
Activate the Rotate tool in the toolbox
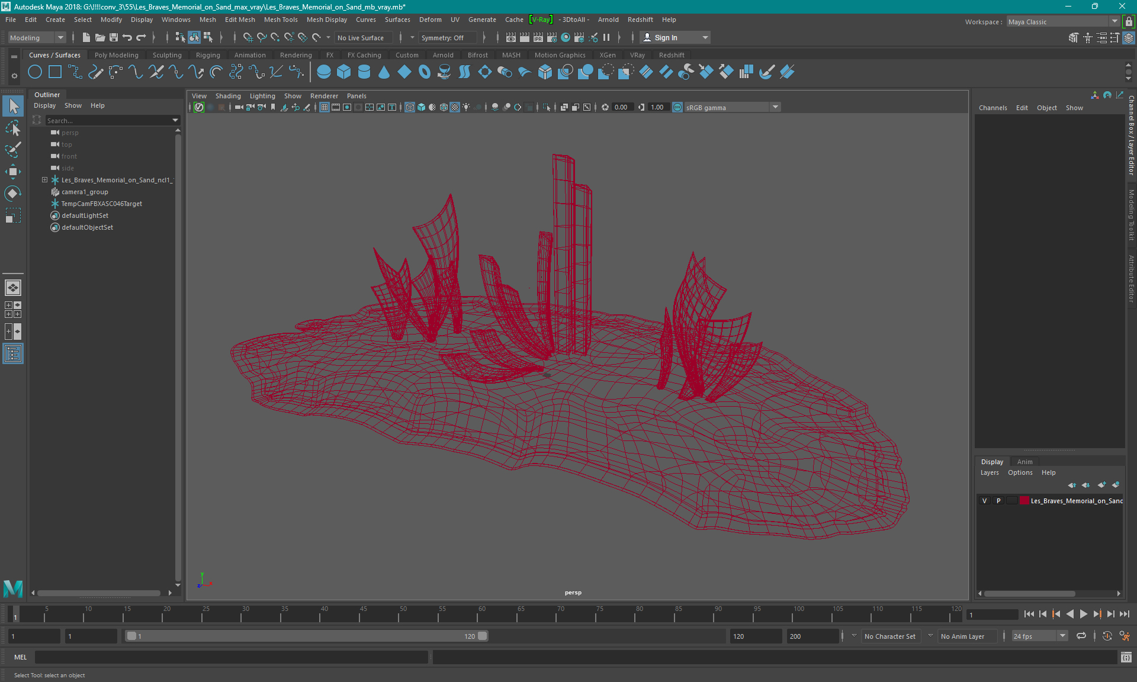click(x=13, y=194)
